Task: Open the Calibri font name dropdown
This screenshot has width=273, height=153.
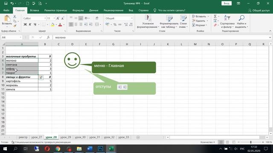Action: point(45,18)
